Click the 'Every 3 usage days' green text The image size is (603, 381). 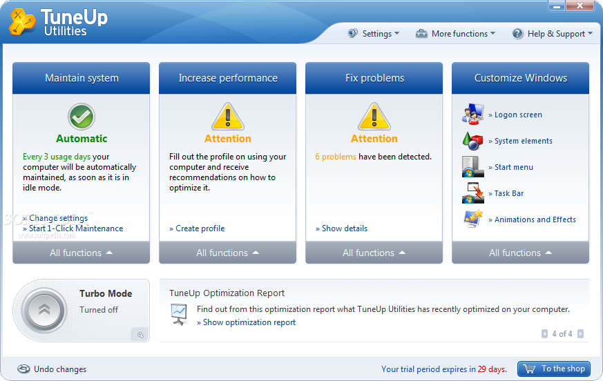click(x=57, y=157)
